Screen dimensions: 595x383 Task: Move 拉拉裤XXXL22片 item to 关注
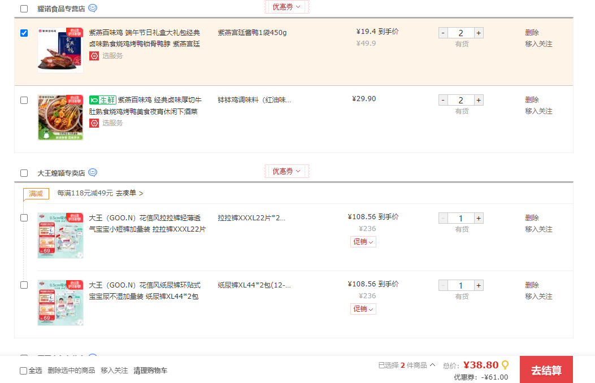pyautogui.click(x=539, y=229)
